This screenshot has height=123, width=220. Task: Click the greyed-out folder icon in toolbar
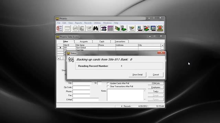(82, 28)
